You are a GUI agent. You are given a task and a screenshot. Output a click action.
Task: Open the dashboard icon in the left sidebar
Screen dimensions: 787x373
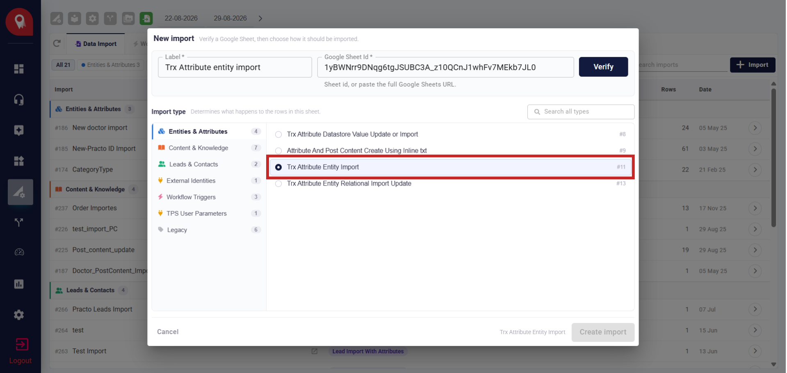coord(19,69)
